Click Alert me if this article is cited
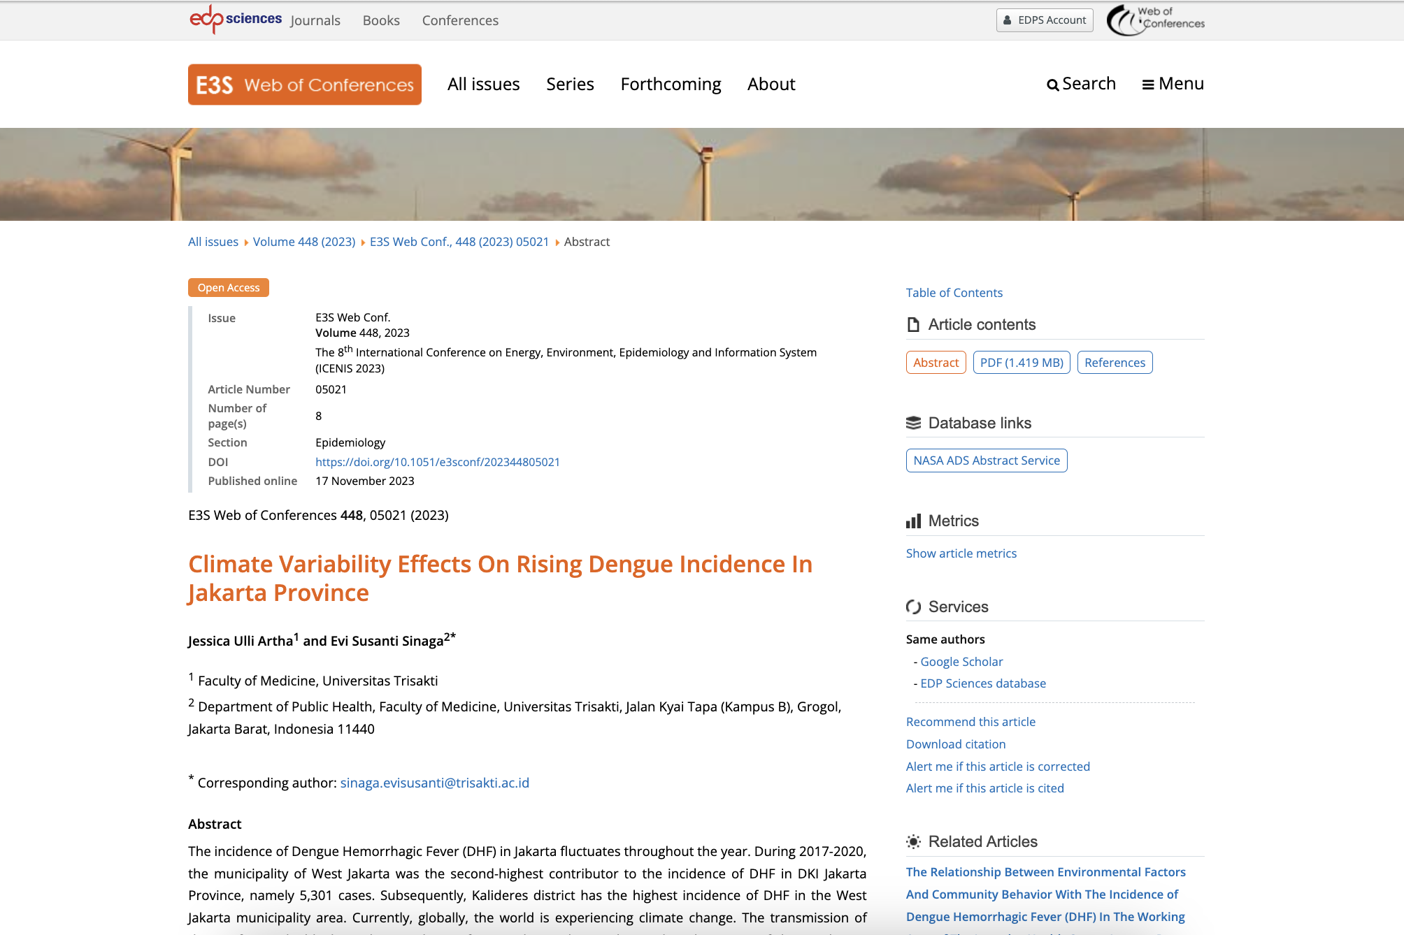This screenshot has width=1404, height=935. (985, 788)
